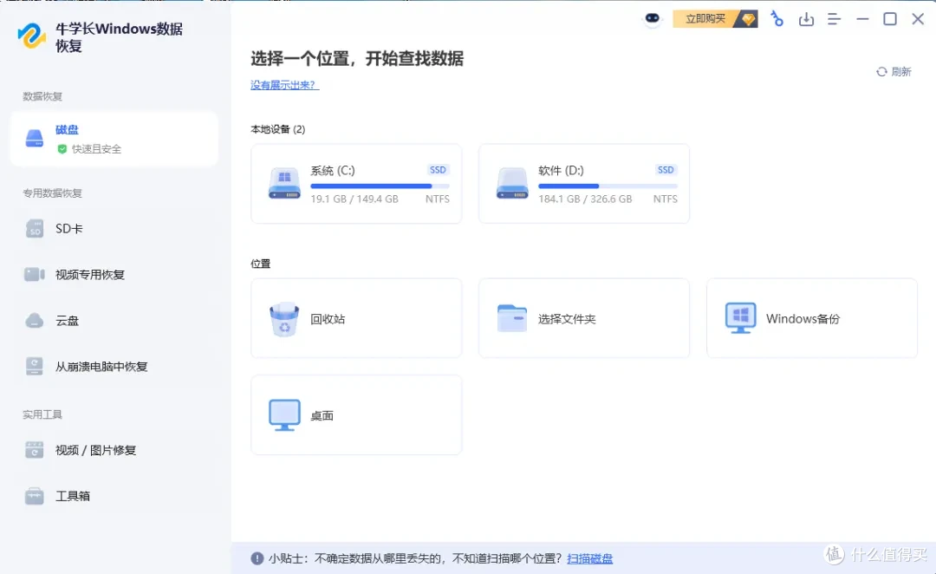Viewport: 936px width, 574px height.
Task: Select the 磁盘 disk sidebar tab
Action: [114, 139]
